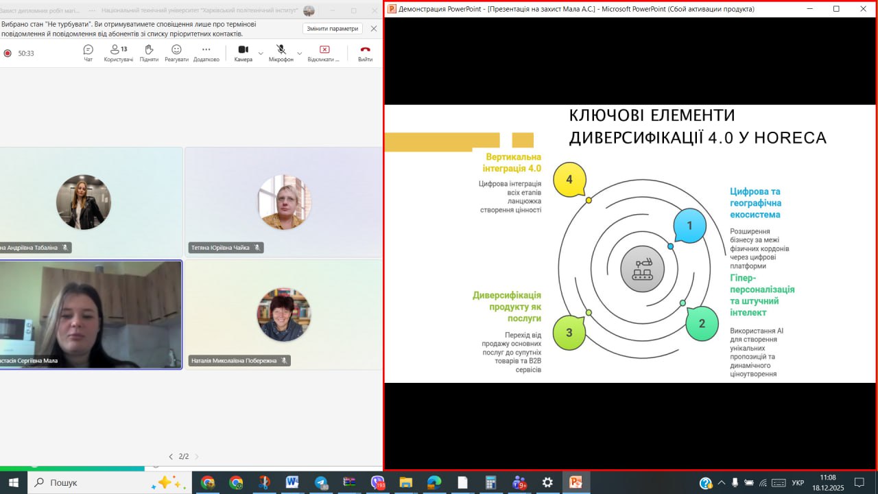The image size is (878, 494).
Task: Toggle the camera on or off
Action: [x=243, y=52]
